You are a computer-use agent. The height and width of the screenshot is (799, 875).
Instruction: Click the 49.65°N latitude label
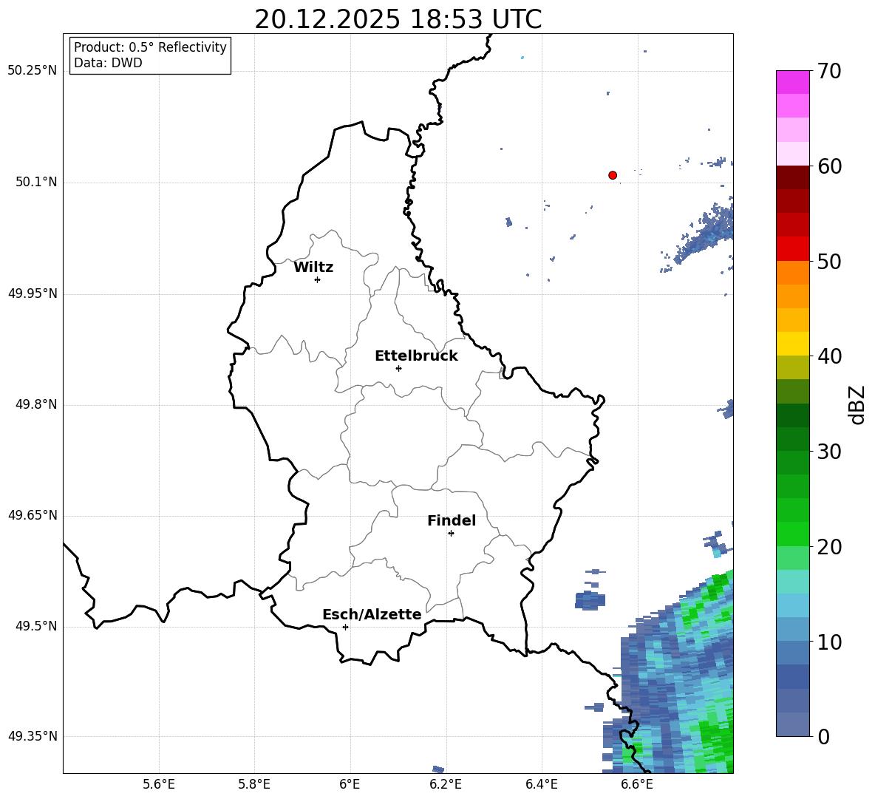pyautogui.click(x=33, y=515)
